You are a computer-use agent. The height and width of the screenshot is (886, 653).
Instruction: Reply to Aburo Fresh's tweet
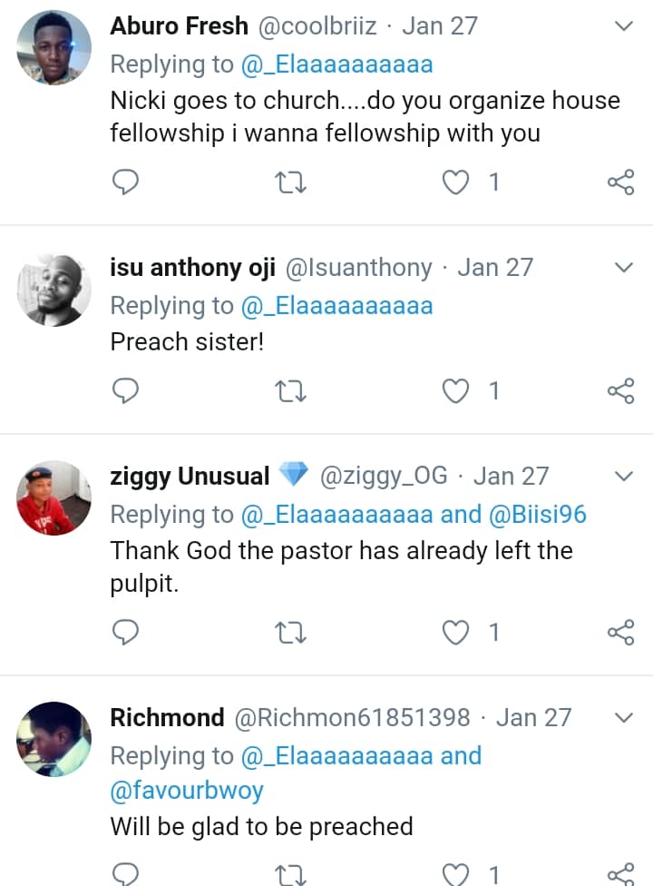[124, 182]
